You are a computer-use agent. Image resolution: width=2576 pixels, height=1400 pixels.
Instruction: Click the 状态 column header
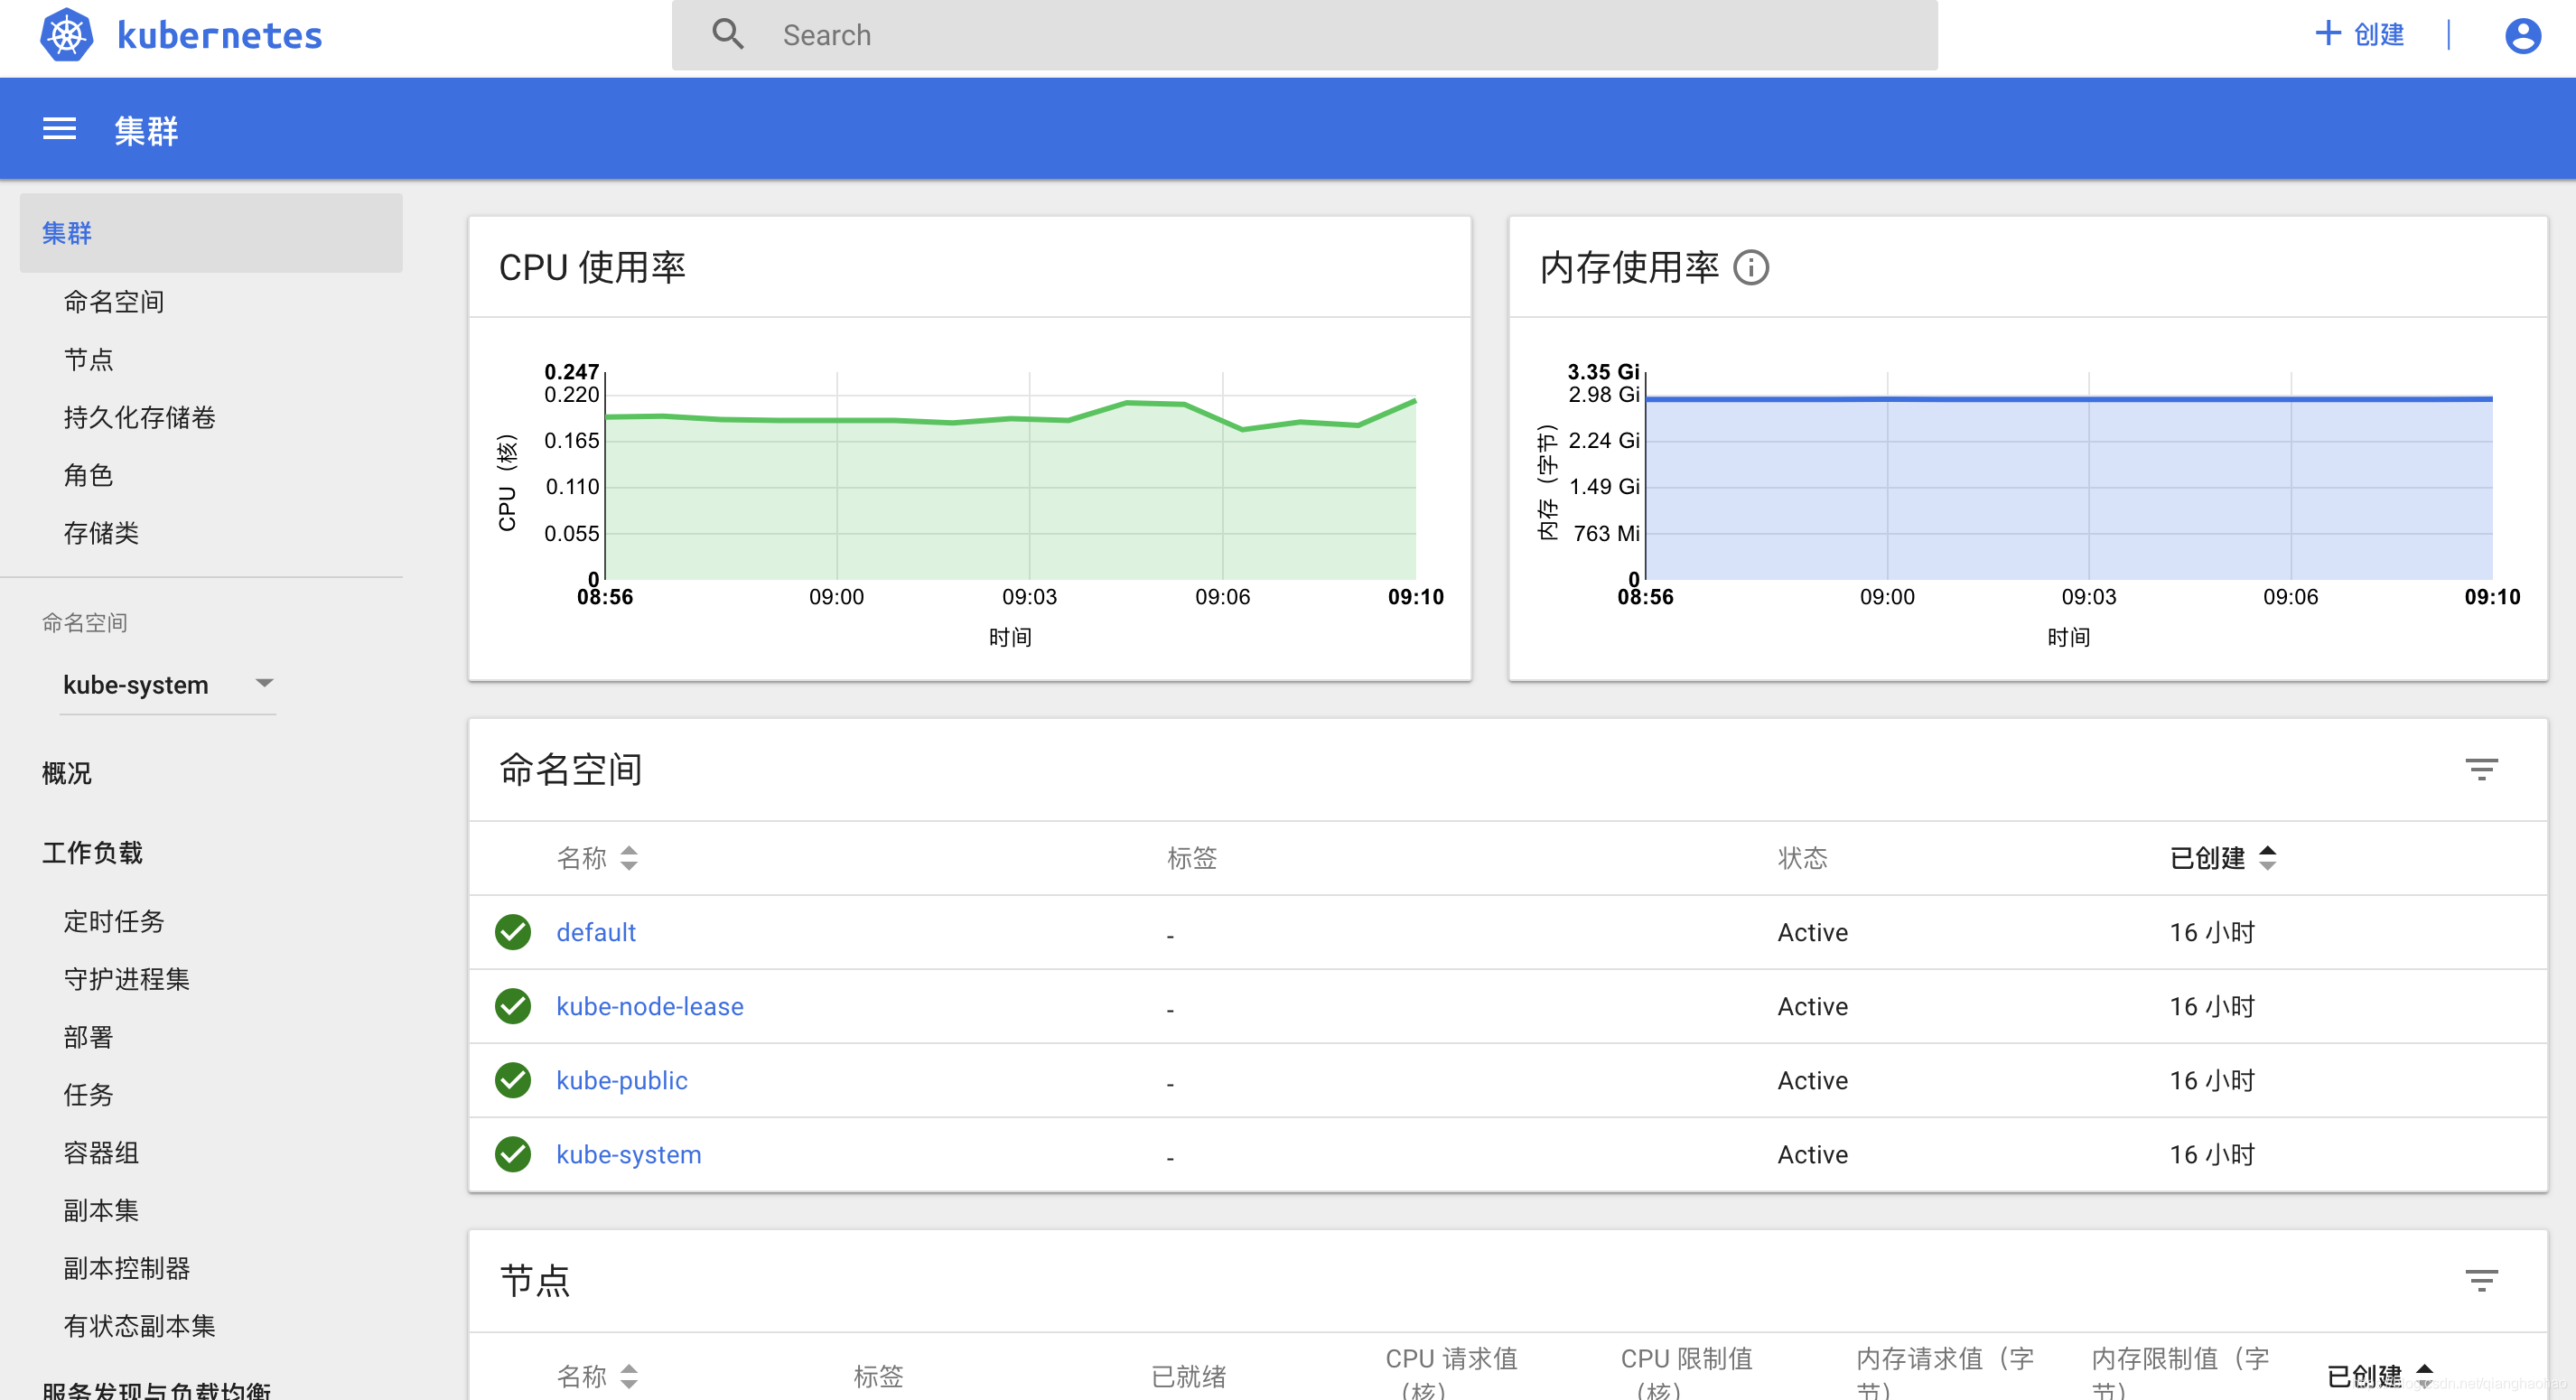(x=1802, y=858)
